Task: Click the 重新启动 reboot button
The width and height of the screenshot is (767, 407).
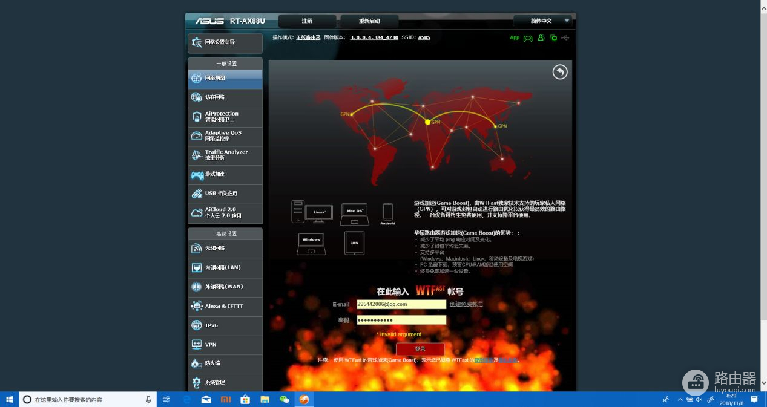Action: 369,21
